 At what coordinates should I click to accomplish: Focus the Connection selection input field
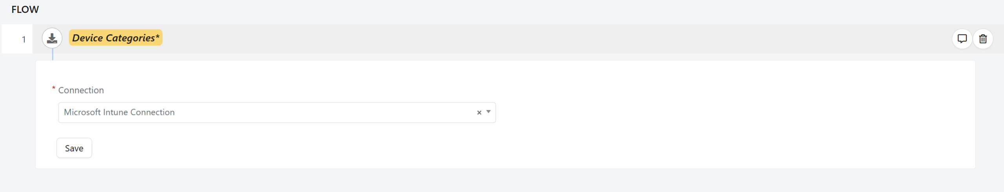[277, 113]
